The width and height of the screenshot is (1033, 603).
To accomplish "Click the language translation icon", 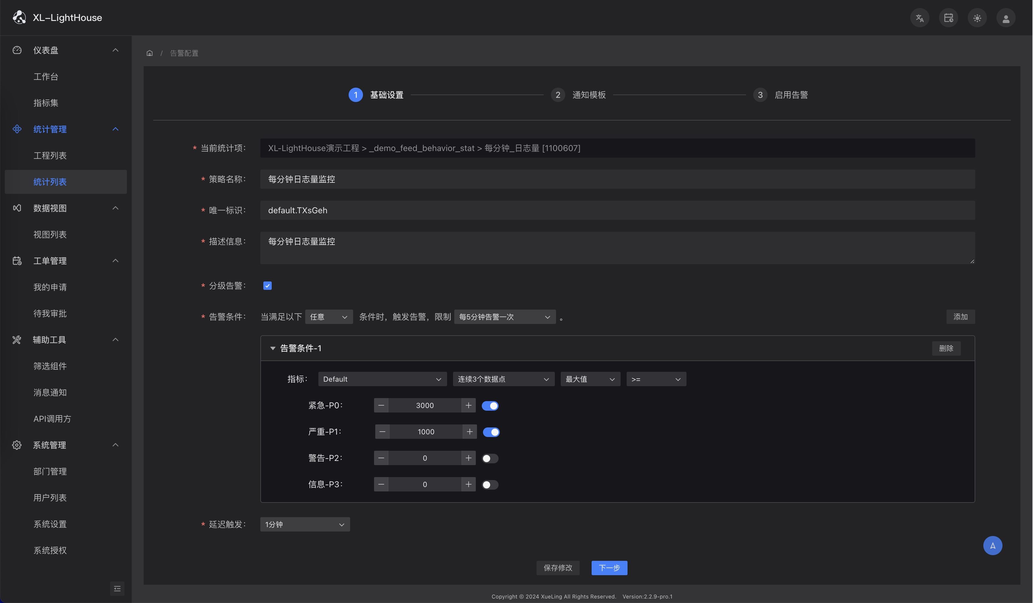I will click(x=920, y=18).
